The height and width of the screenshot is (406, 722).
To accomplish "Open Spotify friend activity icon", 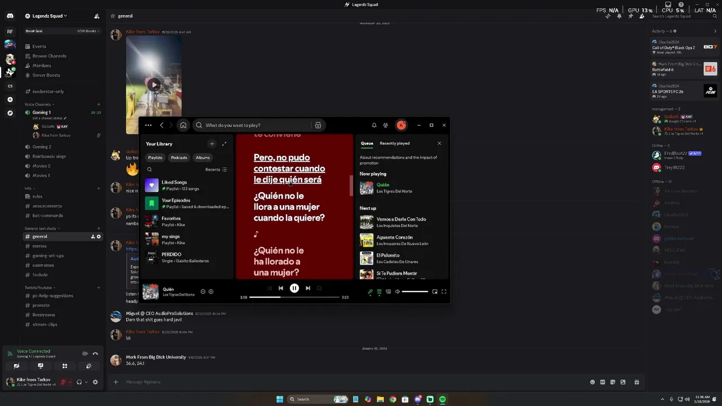I will [385, 125].
